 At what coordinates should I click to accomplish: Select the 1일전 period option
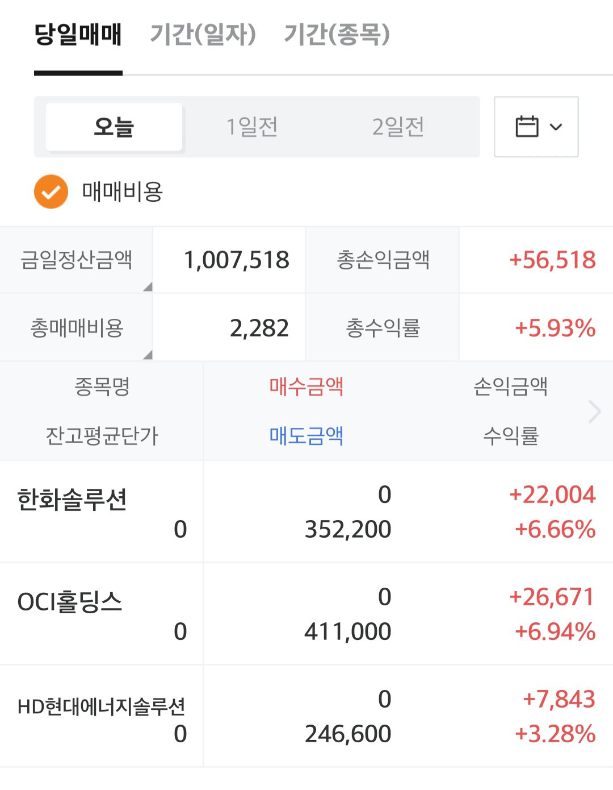tap(252, 127)
